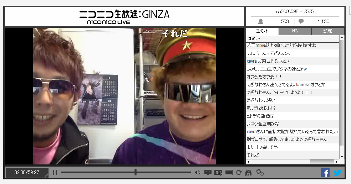The width and height of the screenshot is (351, 184).
Task: Select comment 'xevraは表に出てこない'
Action: pos(292,61)
